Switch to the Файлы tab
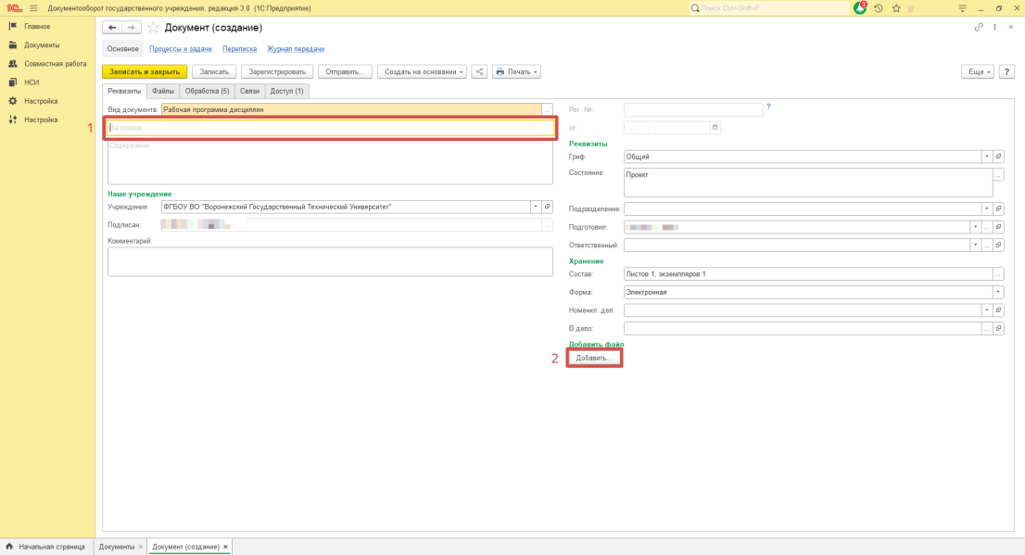The image size is (1025, 555). tap(163, 91)
